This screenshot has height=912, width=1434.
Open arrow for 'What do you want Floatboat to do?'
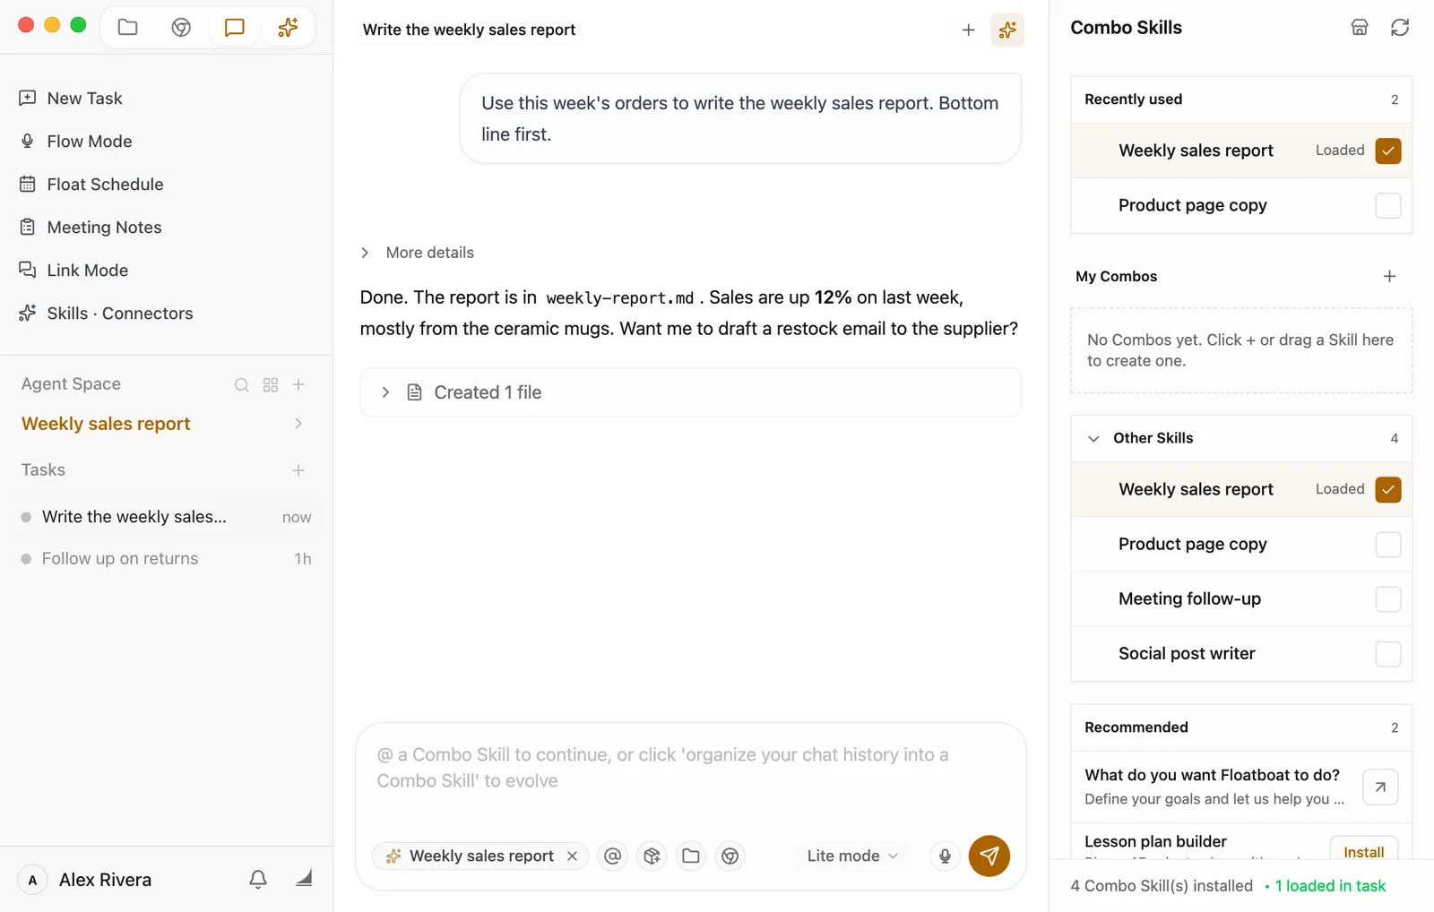tap(1380, 787)
